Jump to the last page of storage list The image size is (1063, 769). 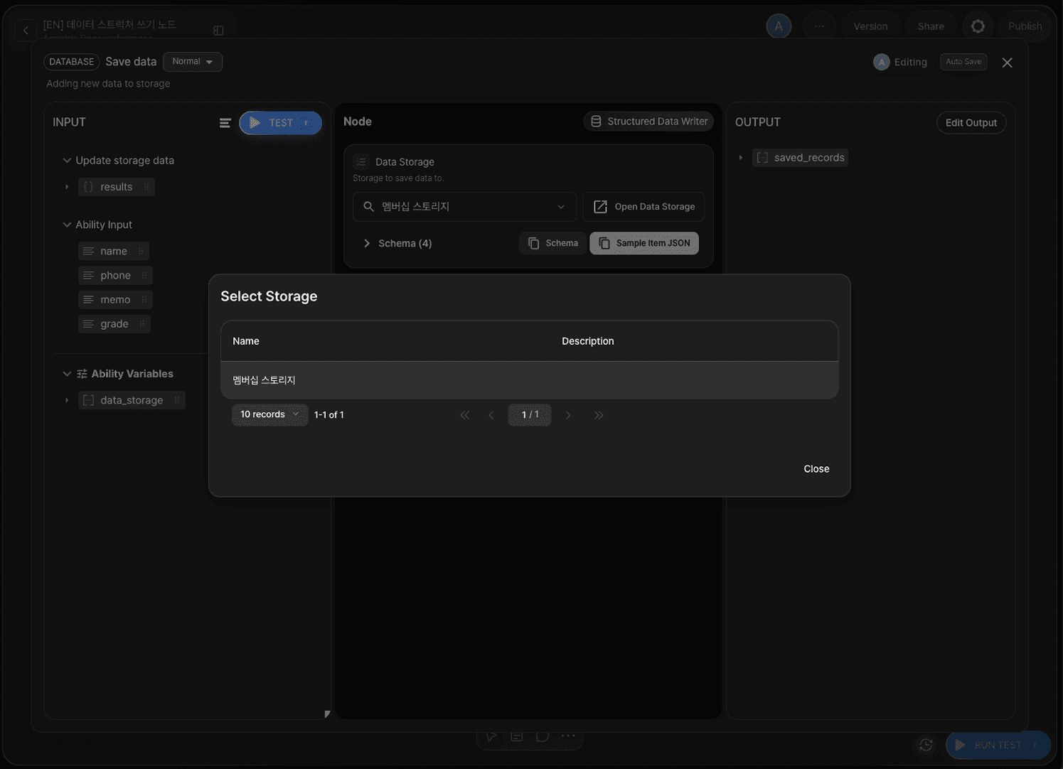599,415
